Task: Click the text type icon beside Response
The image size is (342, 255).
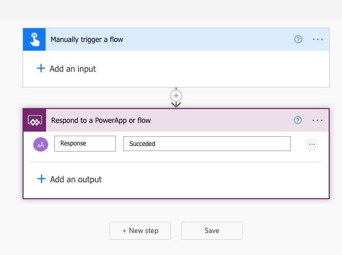Action: (x=40, y=144)
